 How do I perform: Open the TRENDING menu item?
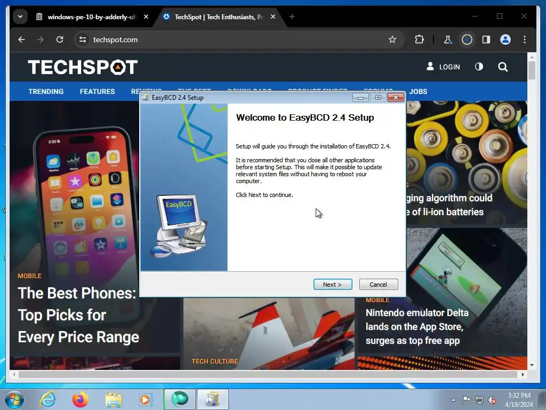(x=46, y=91)
